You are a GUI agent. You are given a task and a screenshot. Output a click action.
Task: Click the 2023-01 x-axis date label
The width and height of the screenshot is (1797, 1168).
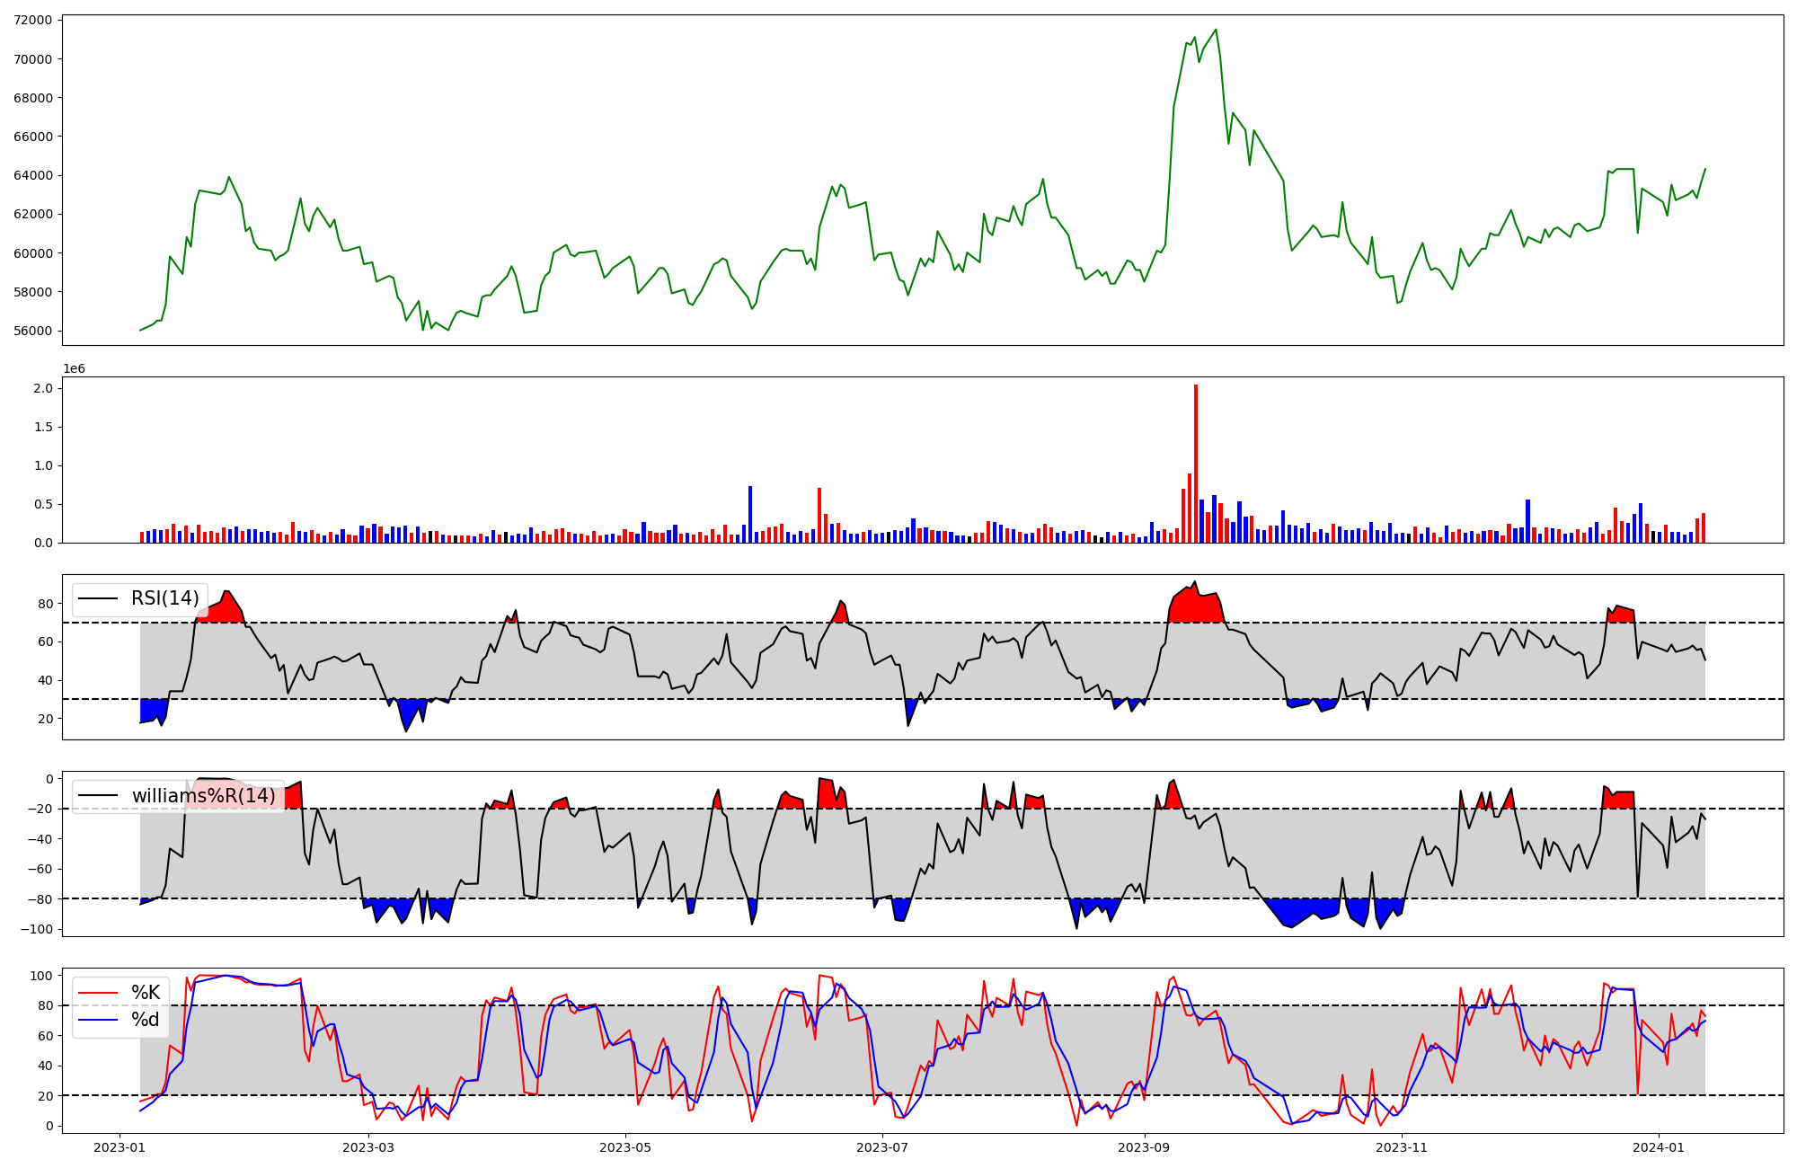[120, 1147]
